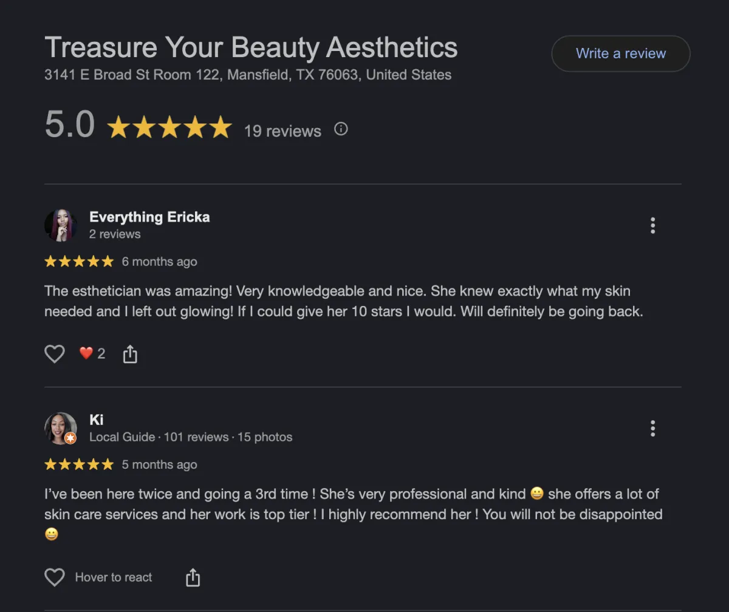Click the star rating on Ki's review
The width and height of the screenshot is (729, 612).
point(79,464)
